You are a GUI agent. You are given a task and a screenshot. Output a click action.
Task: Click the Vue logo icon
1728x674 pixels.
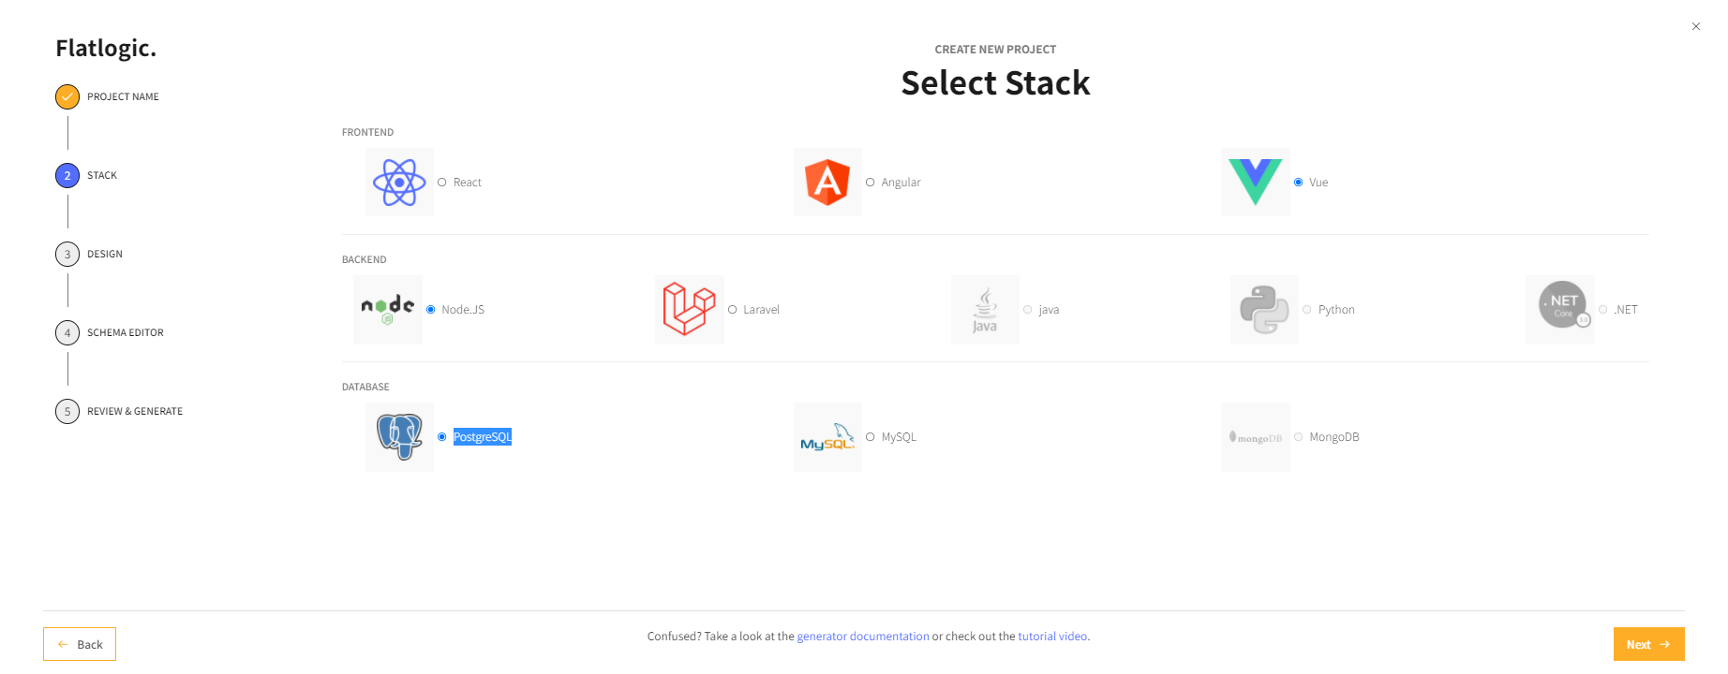pos(1256,183)
